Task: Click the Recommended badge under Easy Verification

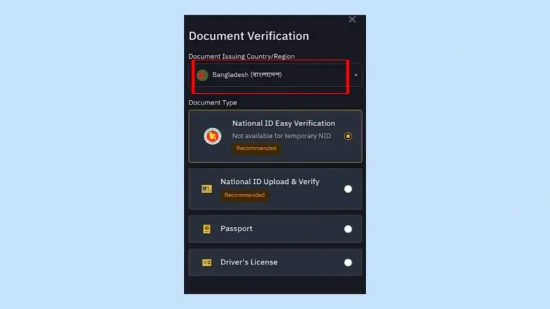Action: click(256, 148)
